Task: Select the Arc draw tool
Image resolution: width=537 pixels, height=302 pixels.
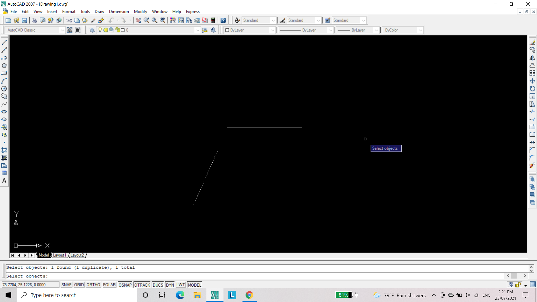Action: click(x=4, y=81)
